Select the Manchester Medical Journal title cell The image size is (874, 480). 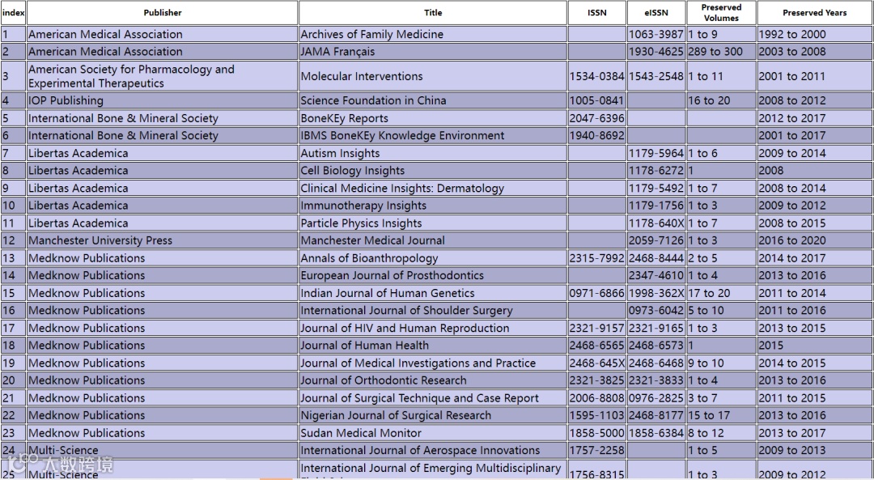coord(433,240)
